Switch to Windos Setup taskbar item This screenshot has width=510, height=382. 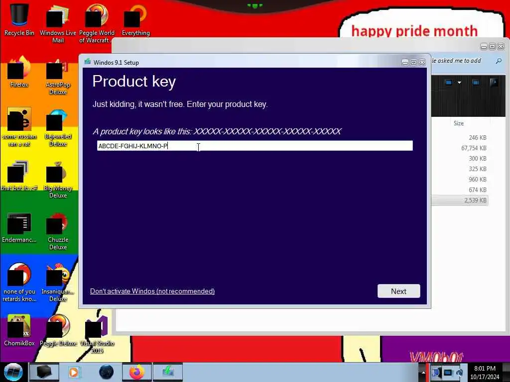tap(168, 372)
